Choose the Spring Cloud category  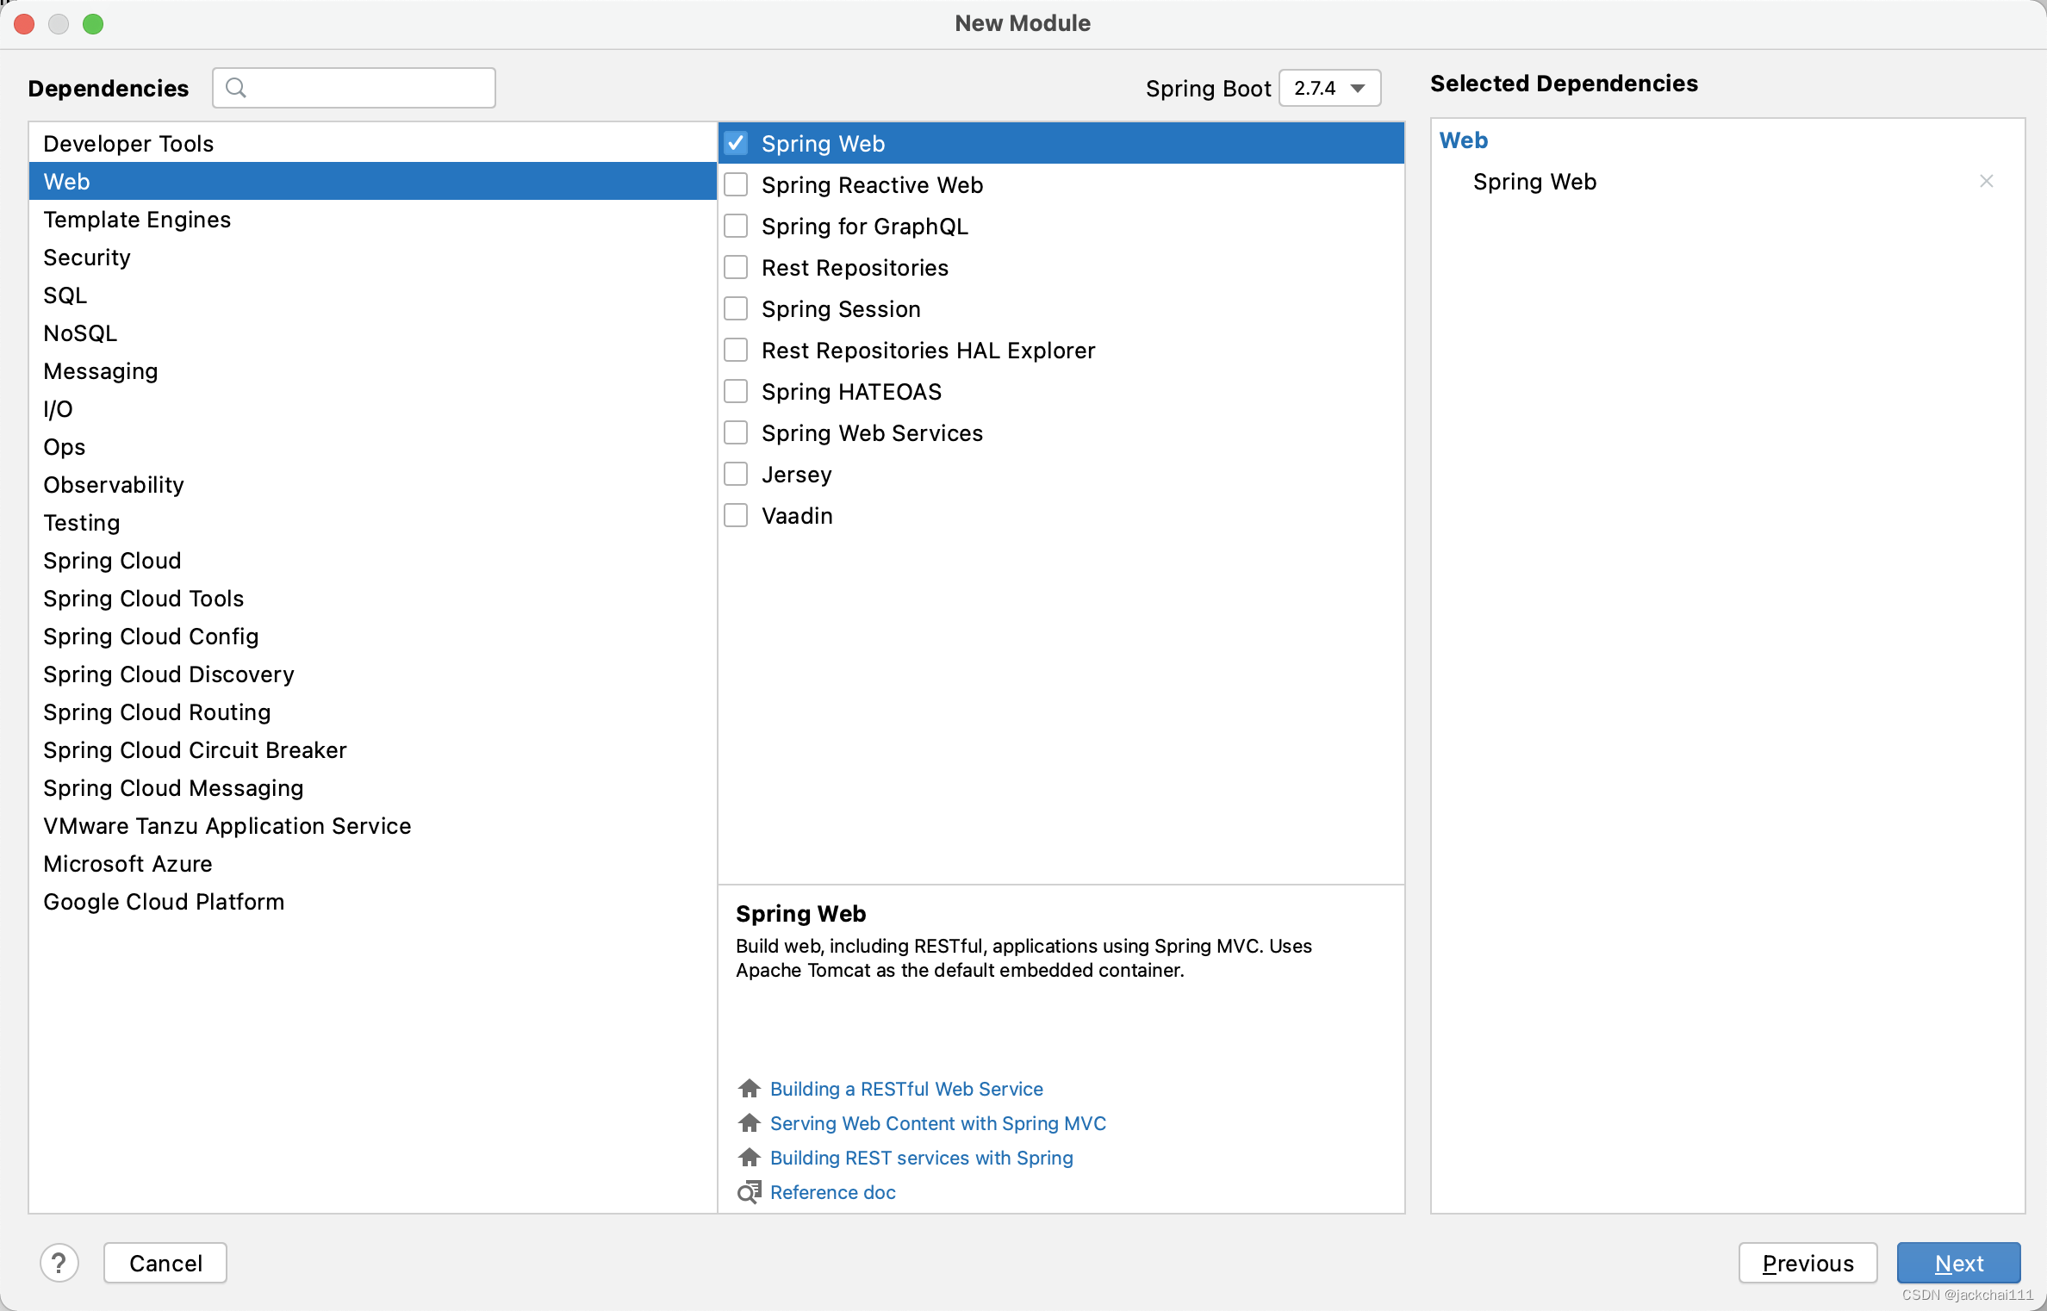372,560
